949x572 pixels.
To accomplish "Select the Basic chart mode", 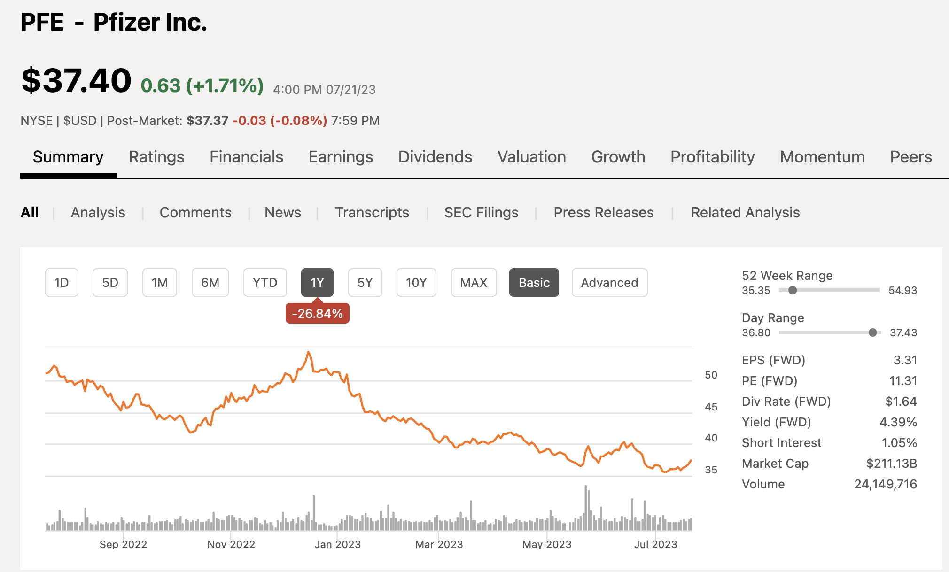I will click(x=534, y=283).
